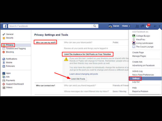162x121 pixels.
Task: Collapse the account dropdown arrow
Action: point(160,26)
